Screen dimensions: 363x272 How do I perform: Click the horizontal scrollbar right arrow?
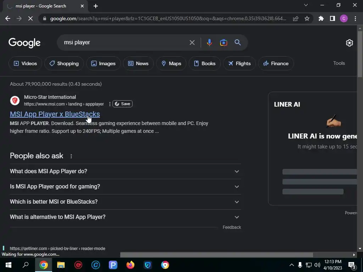pos(354,255)
